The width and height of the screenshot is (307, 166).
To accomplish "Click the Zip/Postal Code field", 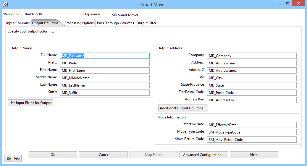I will pos(251,93).
